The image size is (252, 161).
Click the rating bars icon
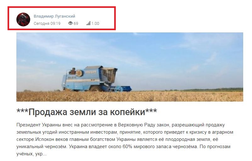click(88, 23)
